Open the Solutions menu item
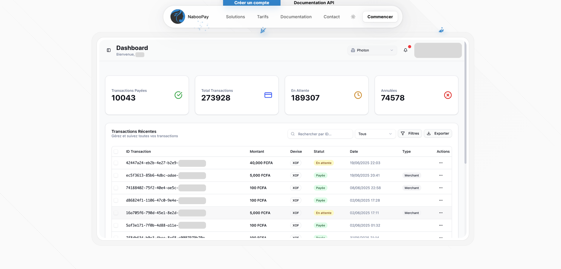This screenshot has height=269, width=561. [235, 17]
